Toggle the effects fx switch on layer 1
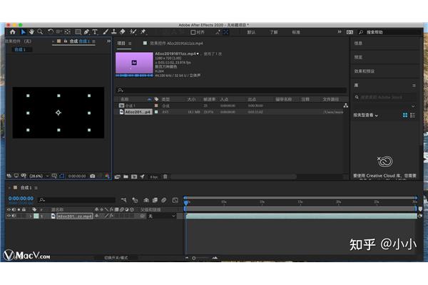Screen dimensions: 428x285 click(111, 216)
